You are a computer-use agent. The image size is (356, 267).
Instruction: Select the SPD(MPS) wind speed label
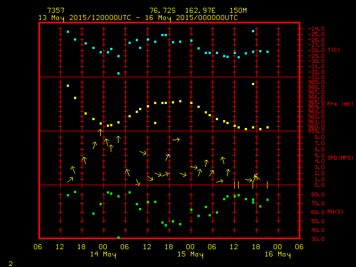click(x=340, y=158)
